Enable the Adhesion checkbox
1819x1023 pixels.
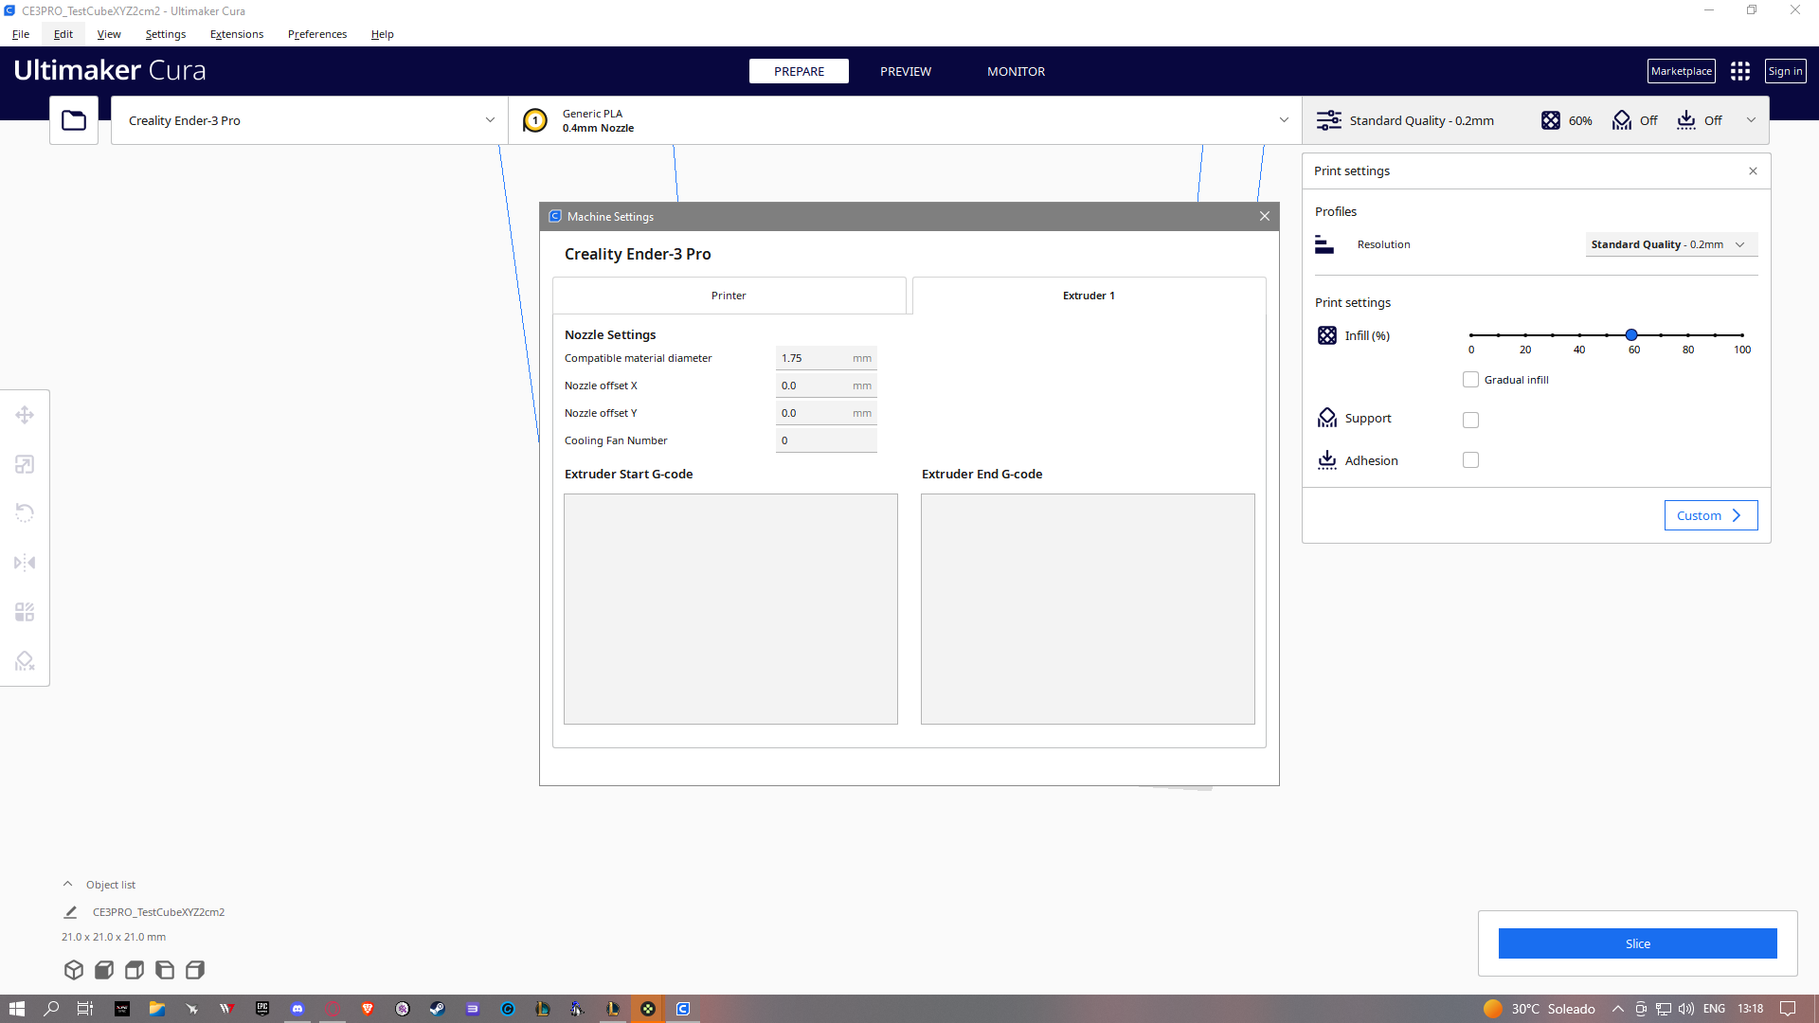coord(1470,460)
